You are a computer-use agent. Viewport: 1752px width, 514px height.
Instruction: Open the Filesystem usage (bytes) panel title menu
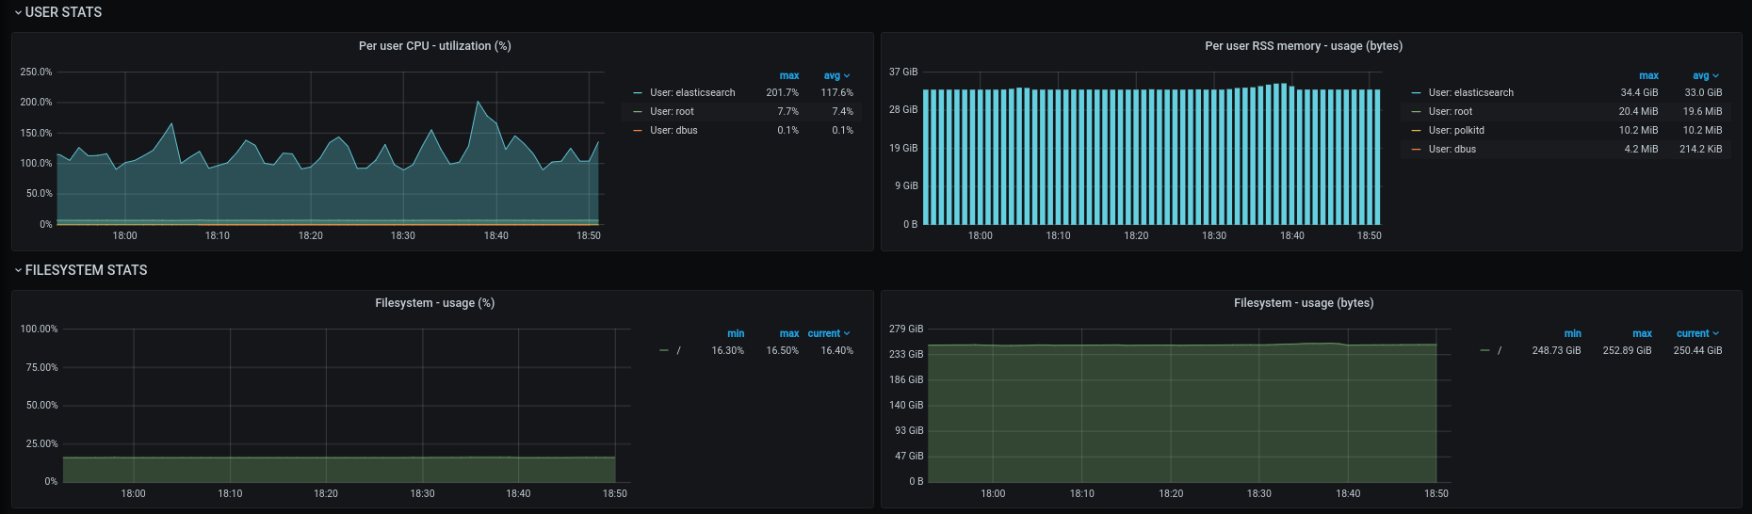pos(1303,303)
